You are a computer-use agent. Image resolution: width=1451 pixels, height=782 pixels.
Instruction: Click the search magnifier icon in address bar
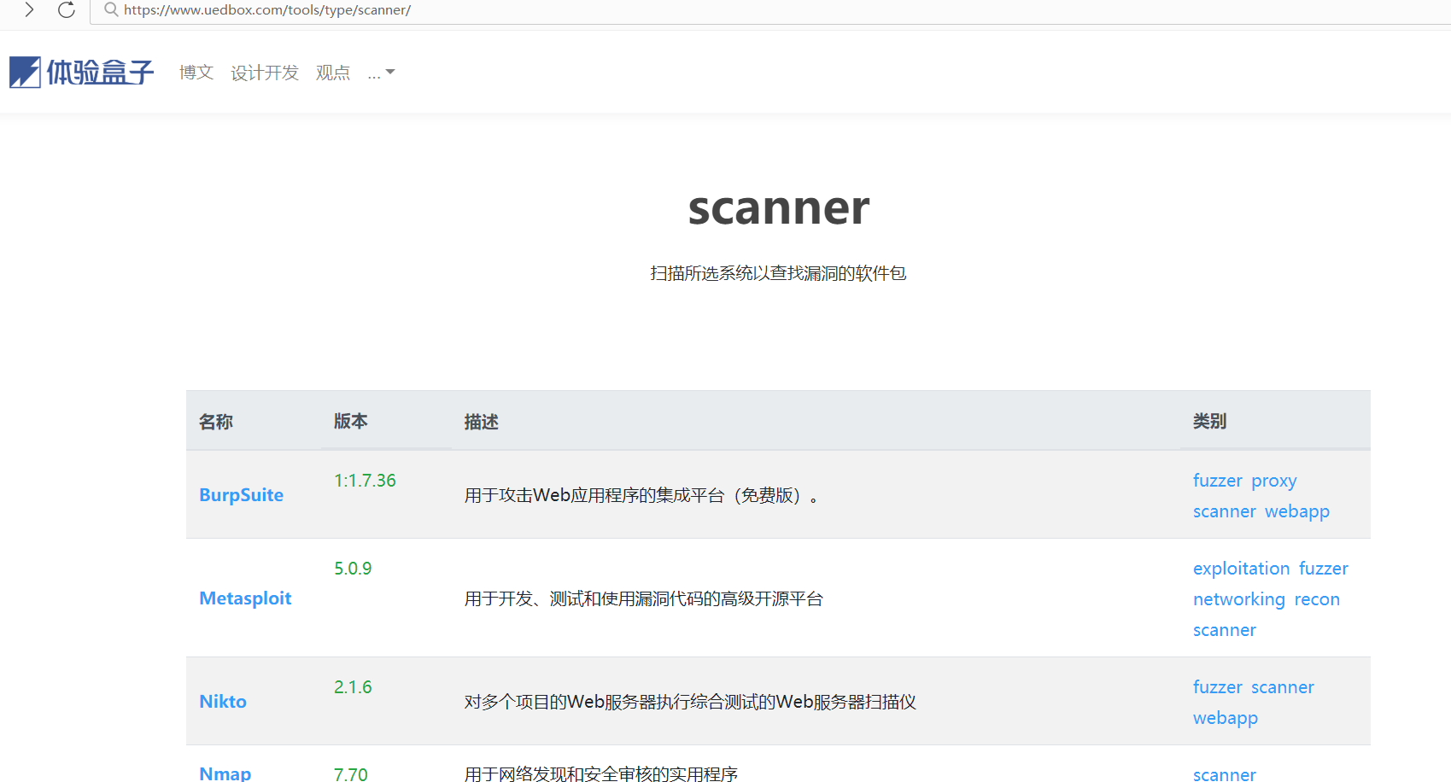(x=111, y=10)
